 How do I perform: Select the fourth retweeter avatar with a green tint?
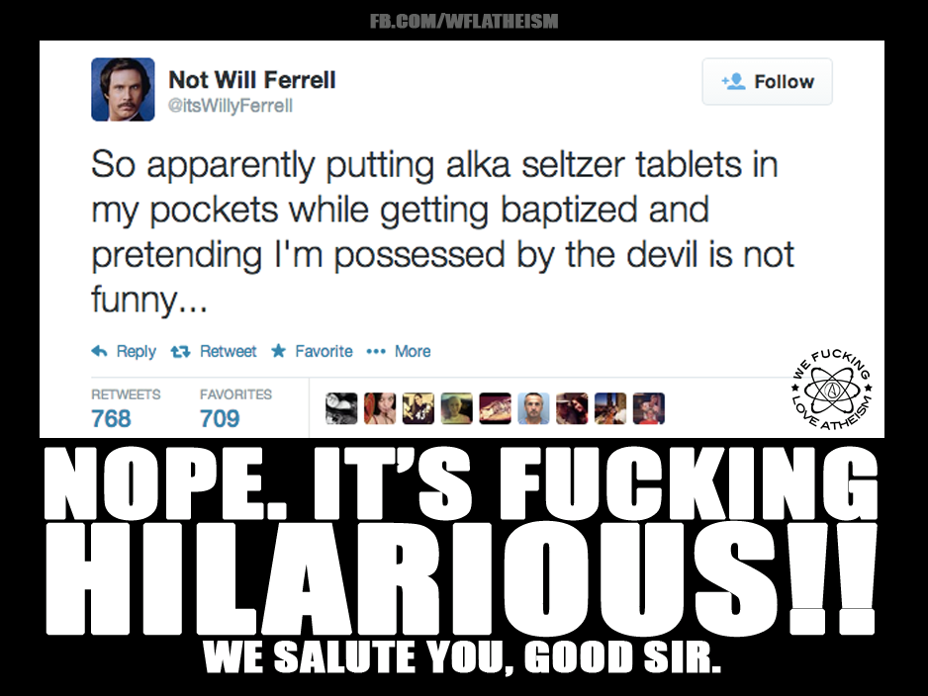pos(457,408)
